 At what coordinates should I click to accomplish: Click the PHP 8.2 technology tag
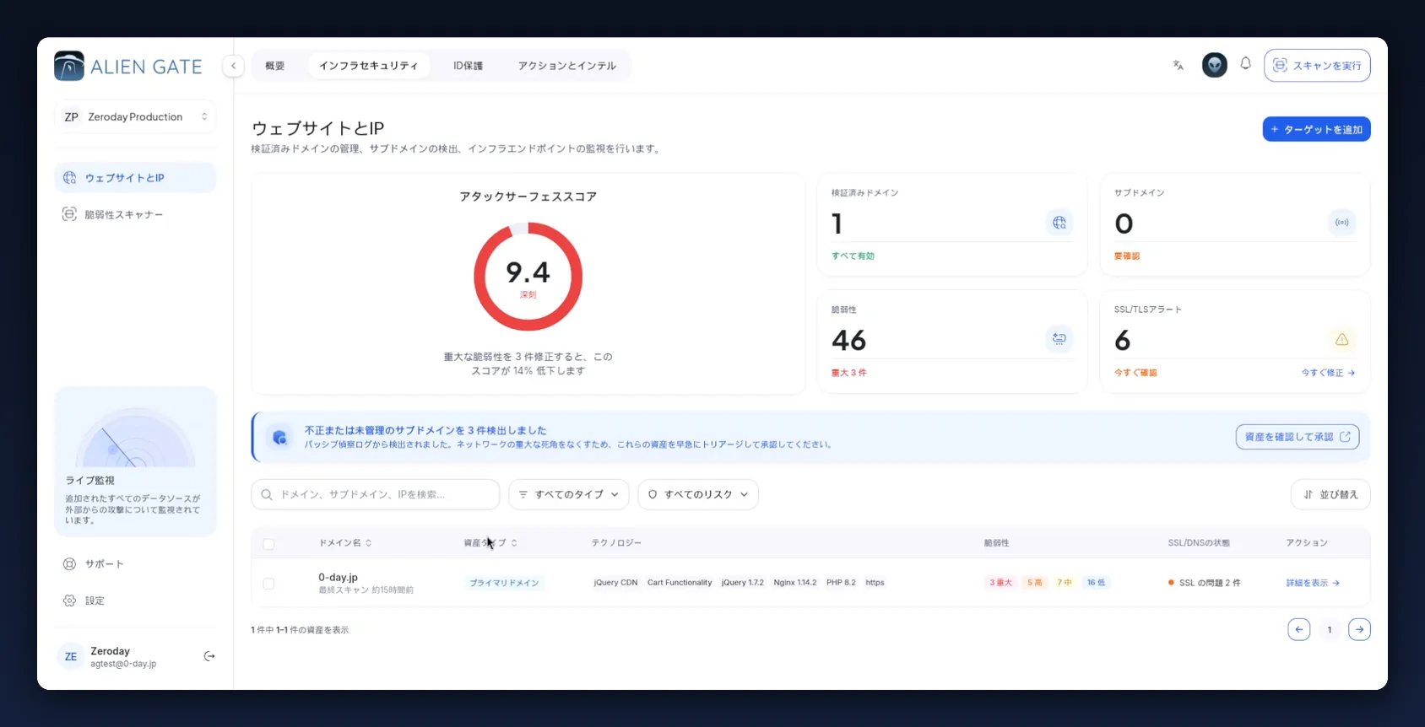point(841,583)
